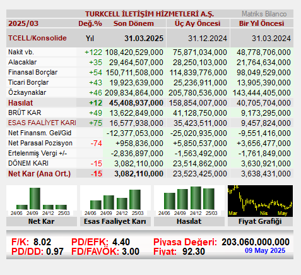Click the Esas Faaliyet Karı label button
Viewport: 301px width, 275px height.
[x=115, y=222]
